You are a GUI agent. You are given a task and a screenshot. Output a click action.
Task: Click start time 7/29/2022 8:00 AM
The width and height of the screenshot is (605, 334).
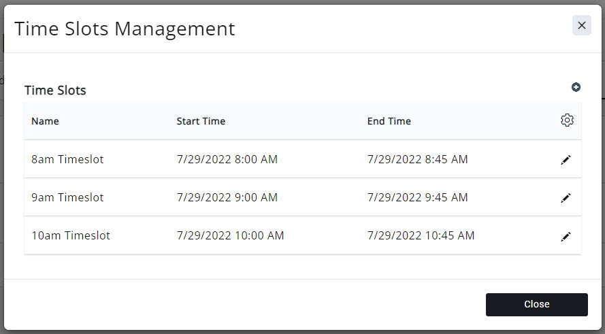[x=227, y=159]
